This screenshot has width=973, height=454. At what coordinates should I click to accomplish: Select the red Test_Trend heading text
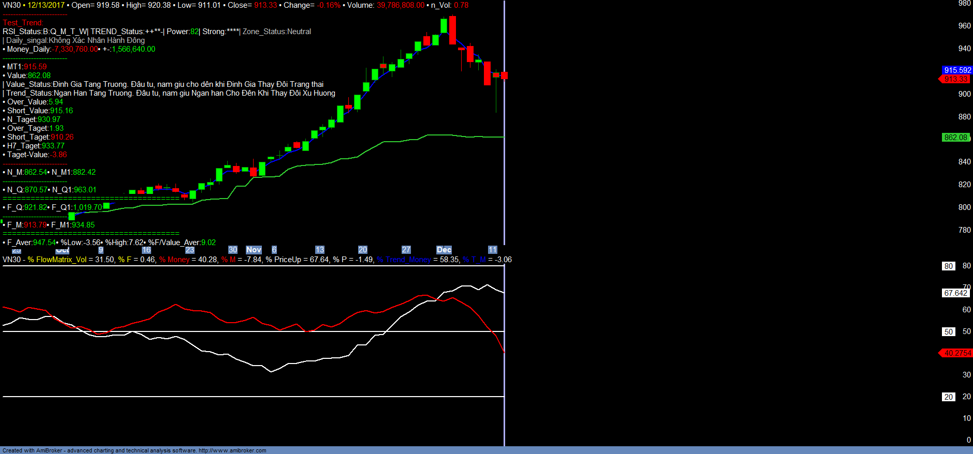(23, 23)
